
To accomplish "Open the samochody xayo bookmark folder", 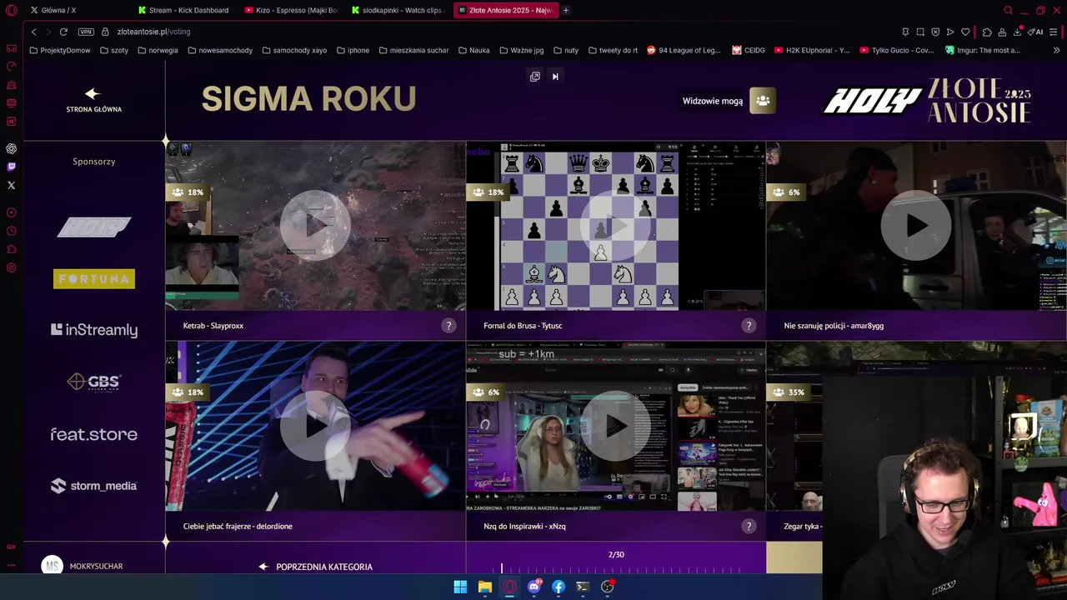I will (x=294, y=50).
